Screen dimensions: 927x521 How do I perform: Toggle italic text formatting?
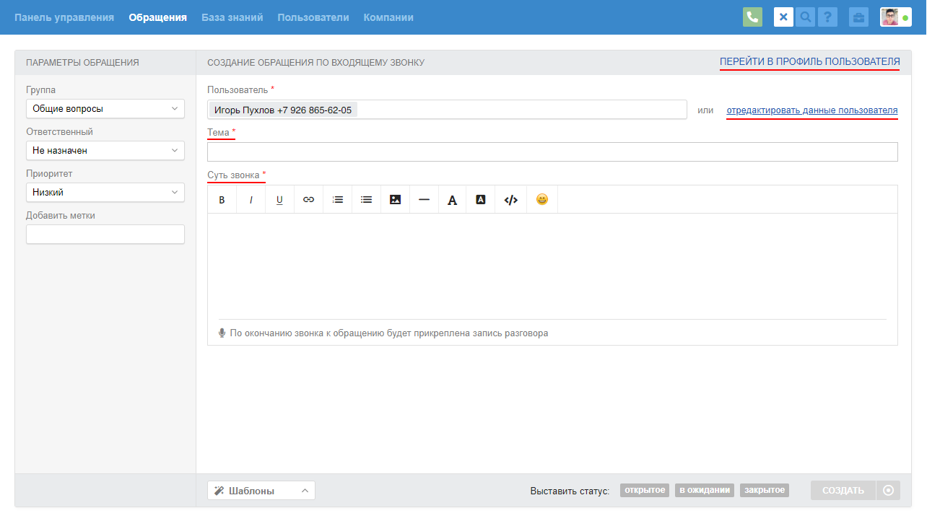point(251,200)
